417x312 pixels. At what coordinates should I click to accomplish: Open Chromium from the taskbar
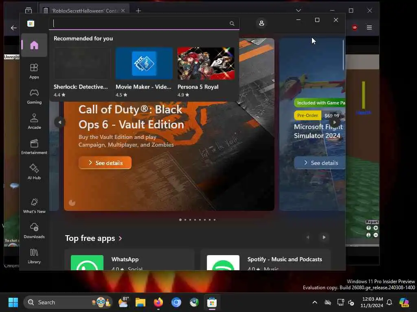click(x=176, y=302)
